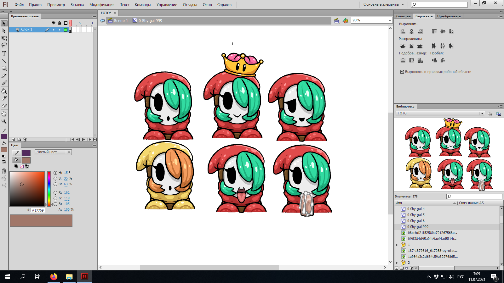504x283 pixels.
Task: Open the Edit Symbols button on stage bar
Action: [346, 21]
